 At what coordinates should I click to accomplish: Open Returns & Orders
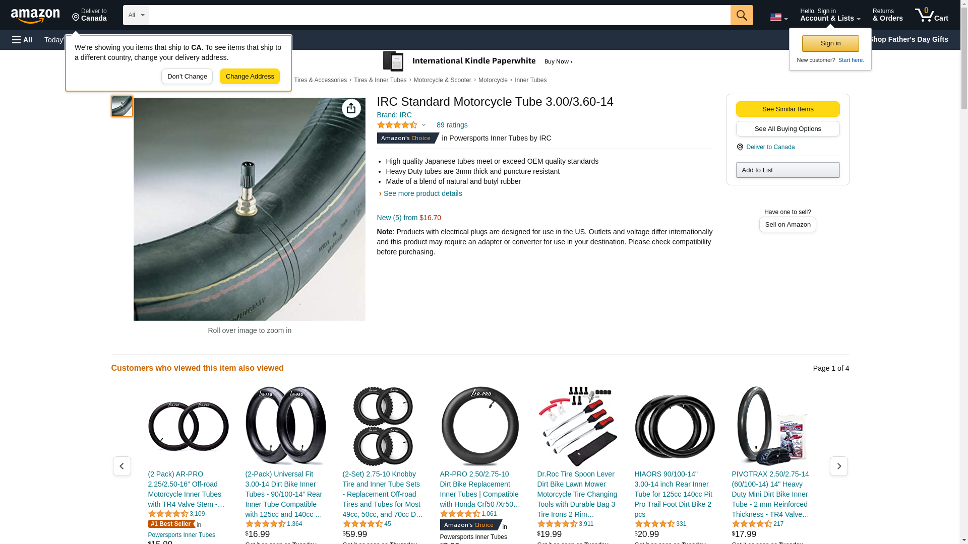pos(887,15)
